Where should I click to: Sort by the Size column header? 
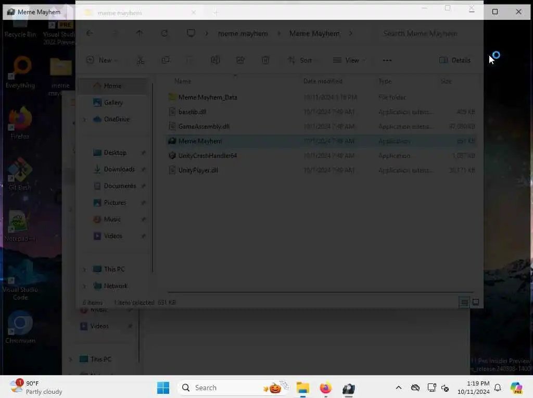coord(446,81)
